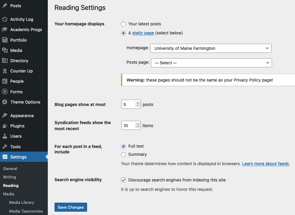The width and height of the screenshot is (295, 215).
Task: Click the Privacy Policy warning text
Action: pyautogui.click(x=200, y=80)
